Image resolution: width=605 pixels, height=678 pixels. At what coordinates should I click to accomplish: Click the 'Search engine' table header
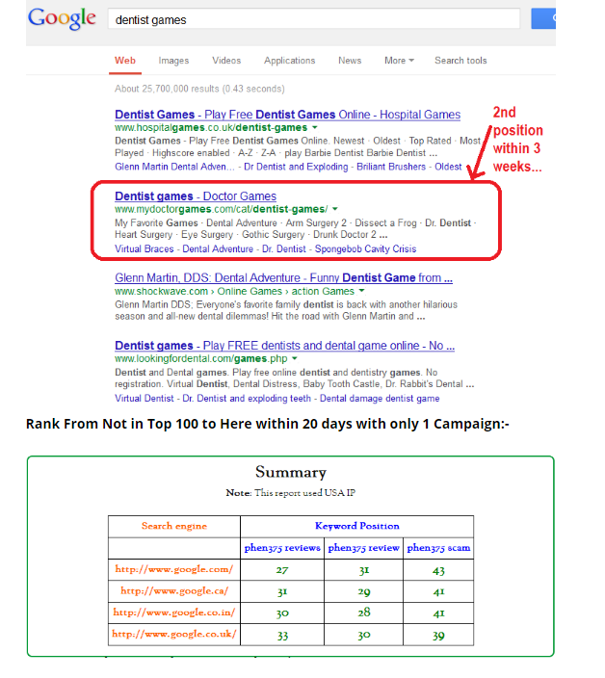(173, 526)
